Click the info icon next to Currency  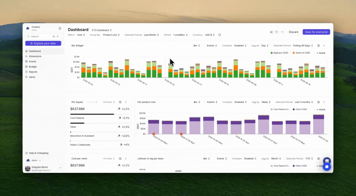(220, 35)
